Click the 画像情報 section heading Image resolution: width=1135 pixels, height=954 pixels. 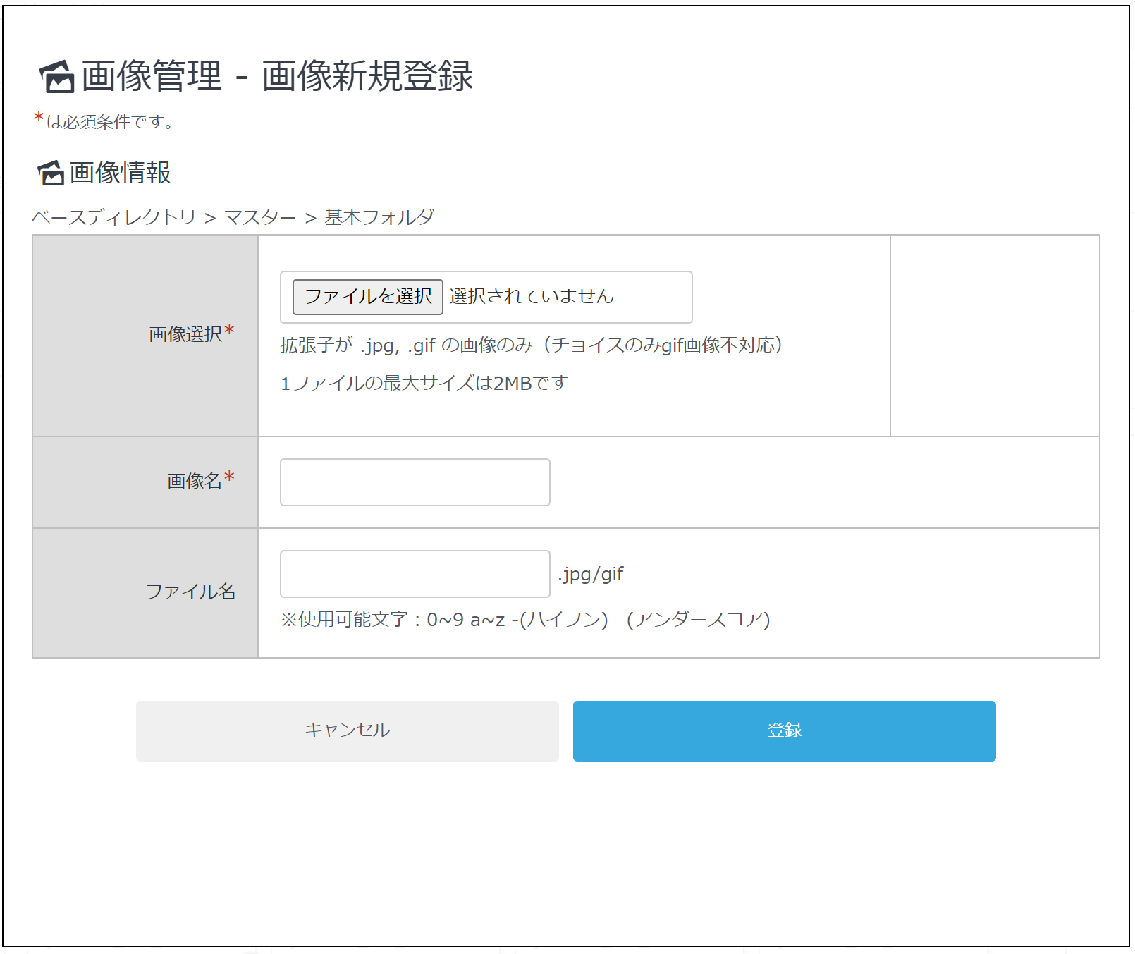(120, 173)
